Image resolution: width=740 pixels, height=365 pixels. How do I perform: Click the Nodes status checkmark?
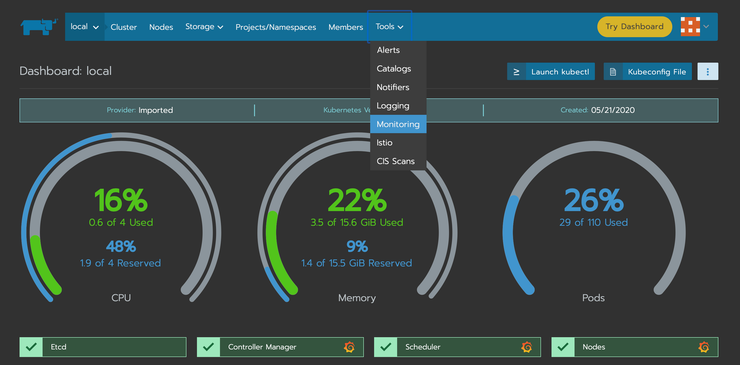coord(563,347)
